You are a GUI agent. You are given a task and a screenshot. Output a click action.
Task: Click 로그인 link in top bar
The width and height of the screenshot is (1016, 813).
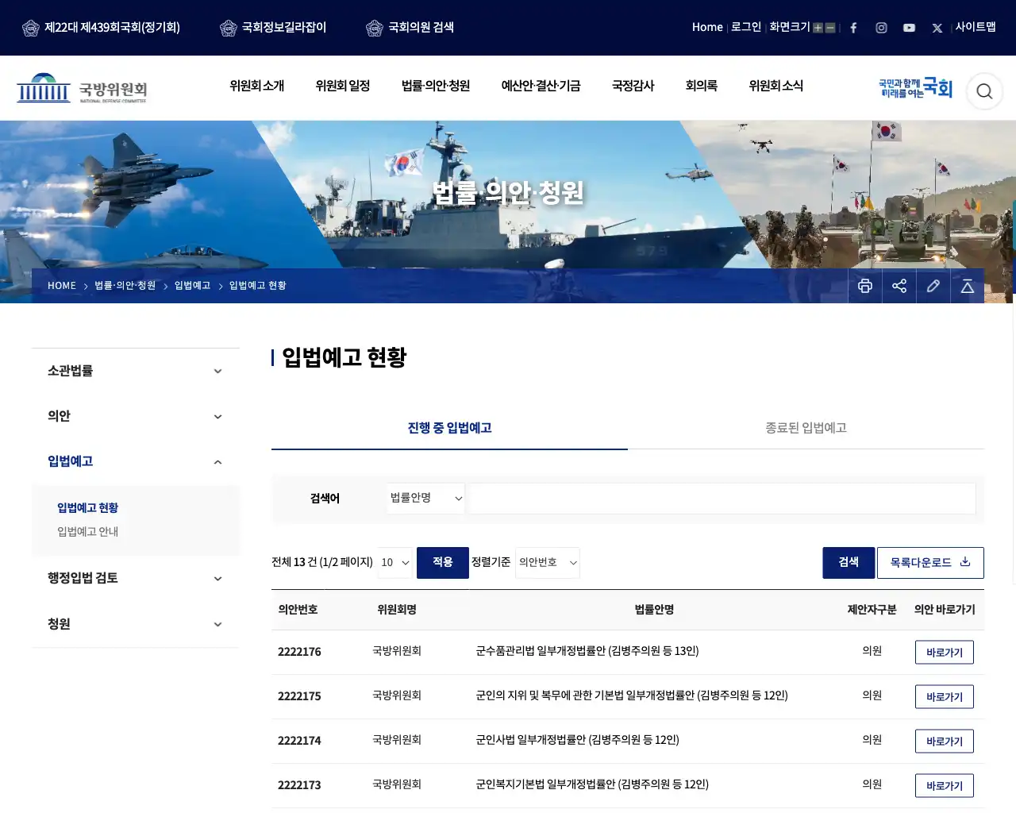coord(746,27)
